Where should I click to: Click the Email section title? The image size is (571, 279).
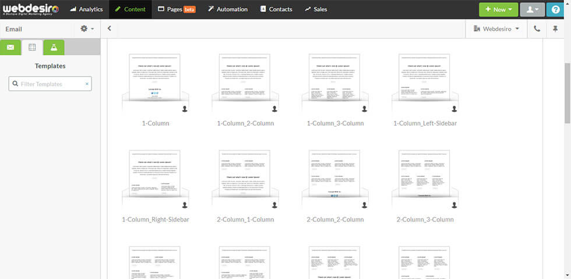click(x=13, y=29)
